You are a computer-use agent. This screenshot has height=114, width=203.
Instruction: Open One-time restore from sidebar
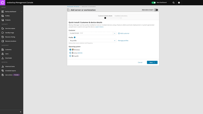point(10,28)
